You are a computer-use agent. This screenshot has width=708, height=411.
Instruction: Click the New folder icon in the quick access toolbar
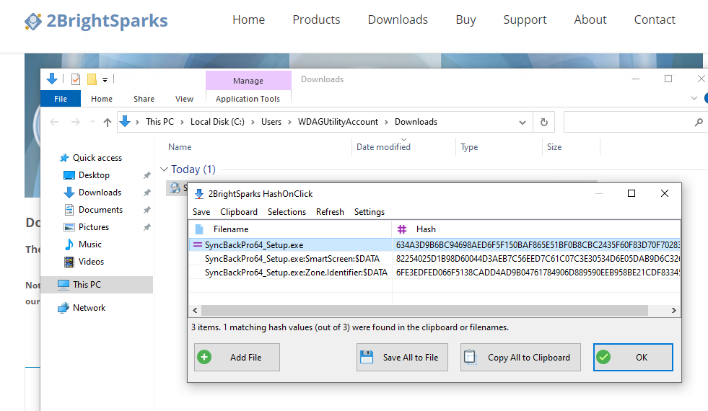pos(92,79)
